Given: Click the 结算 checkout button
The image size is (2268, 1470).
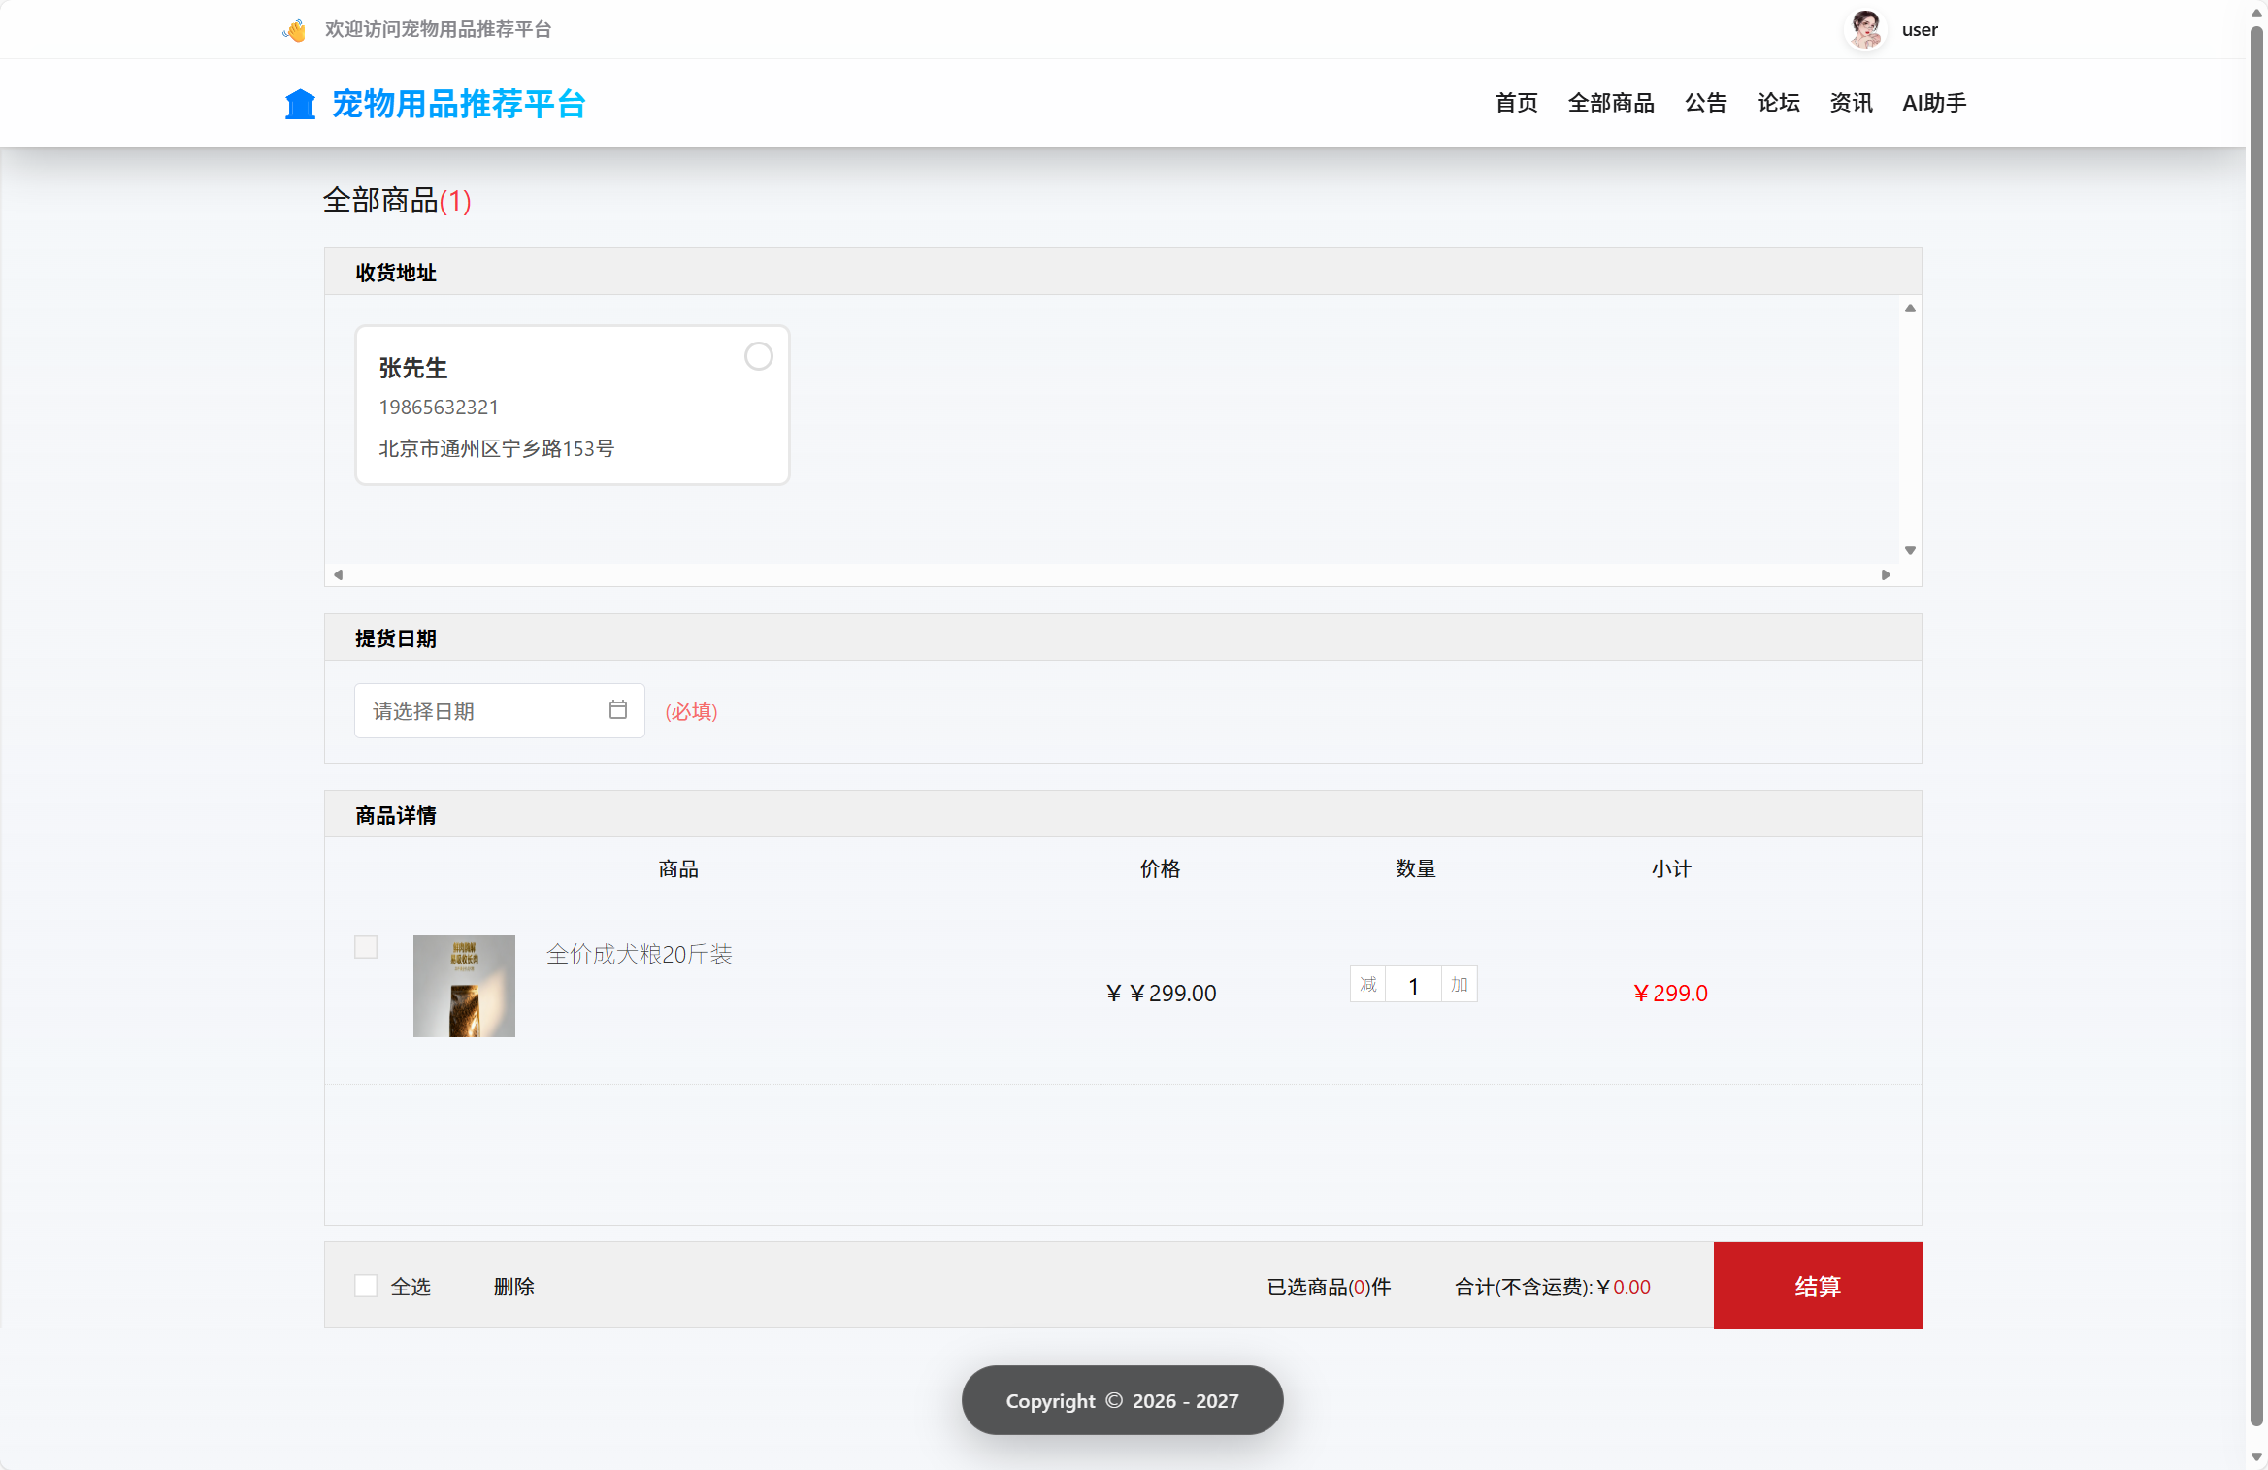Looking at the screenshot, I should (x=1818, y=1286).
